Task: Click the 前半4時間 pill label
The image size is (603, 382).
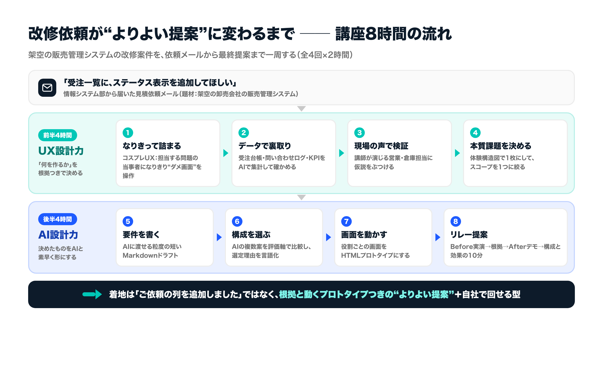Action: [x=58, y=135]
